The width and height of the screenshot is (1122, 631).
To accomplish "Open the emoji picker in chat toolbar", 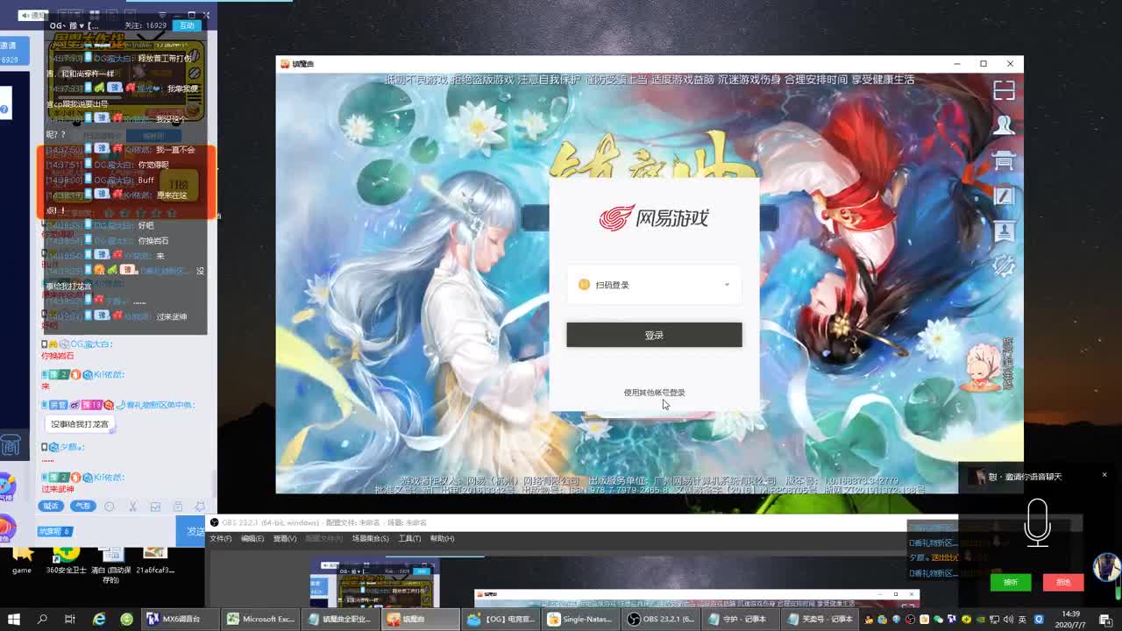I will click(110, 507).
